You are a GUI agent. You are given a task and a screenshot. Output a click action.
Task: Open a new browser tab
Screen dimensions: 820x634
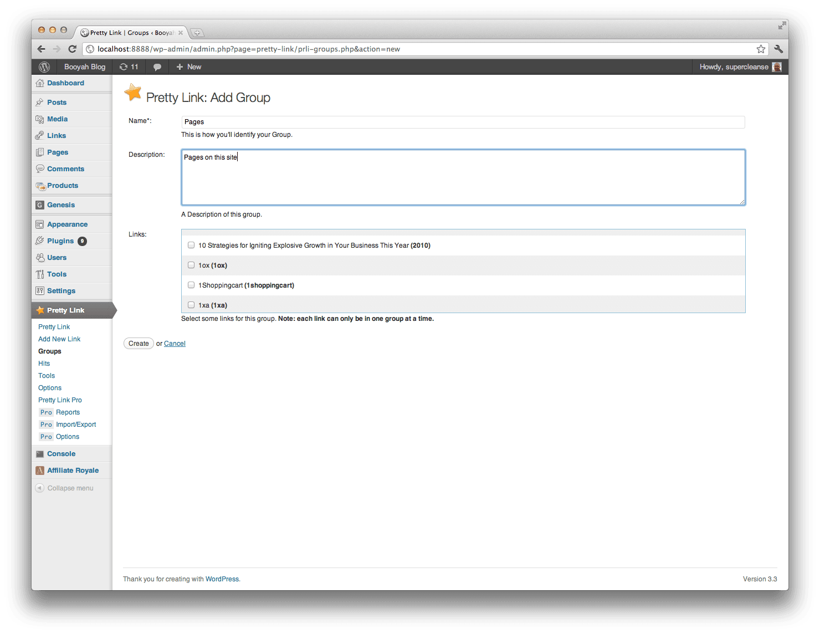(197, 33)
